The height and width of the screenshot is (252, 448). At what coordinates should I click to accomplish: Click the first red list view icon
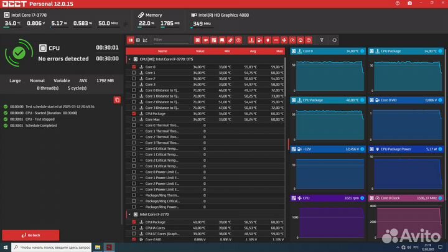pos(130,40)
